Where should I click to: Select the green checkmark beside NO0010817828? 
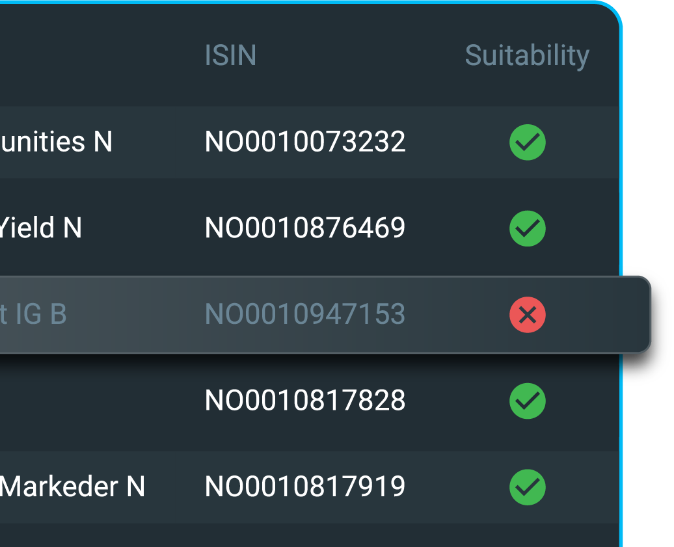click(528, 401)
